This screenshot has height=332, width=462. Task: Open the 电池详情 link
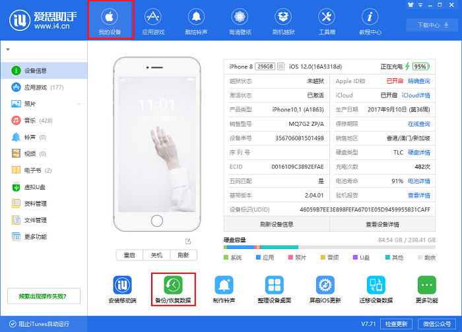[x=418, y=181]
